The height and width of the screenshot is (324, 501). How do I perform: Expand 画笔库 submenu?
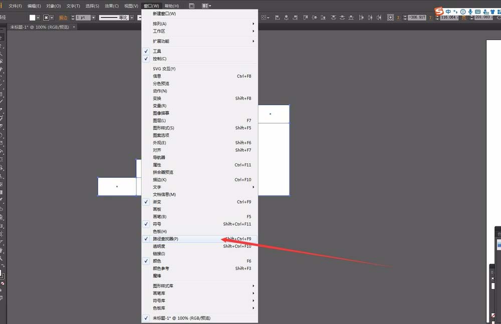pos(200,293)
